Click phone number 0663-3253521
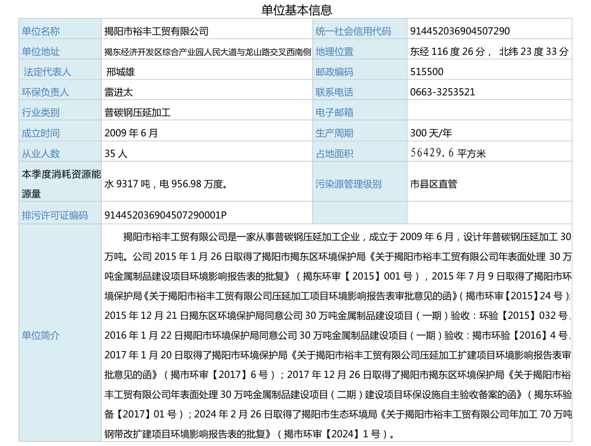 [x=443, y=92]
